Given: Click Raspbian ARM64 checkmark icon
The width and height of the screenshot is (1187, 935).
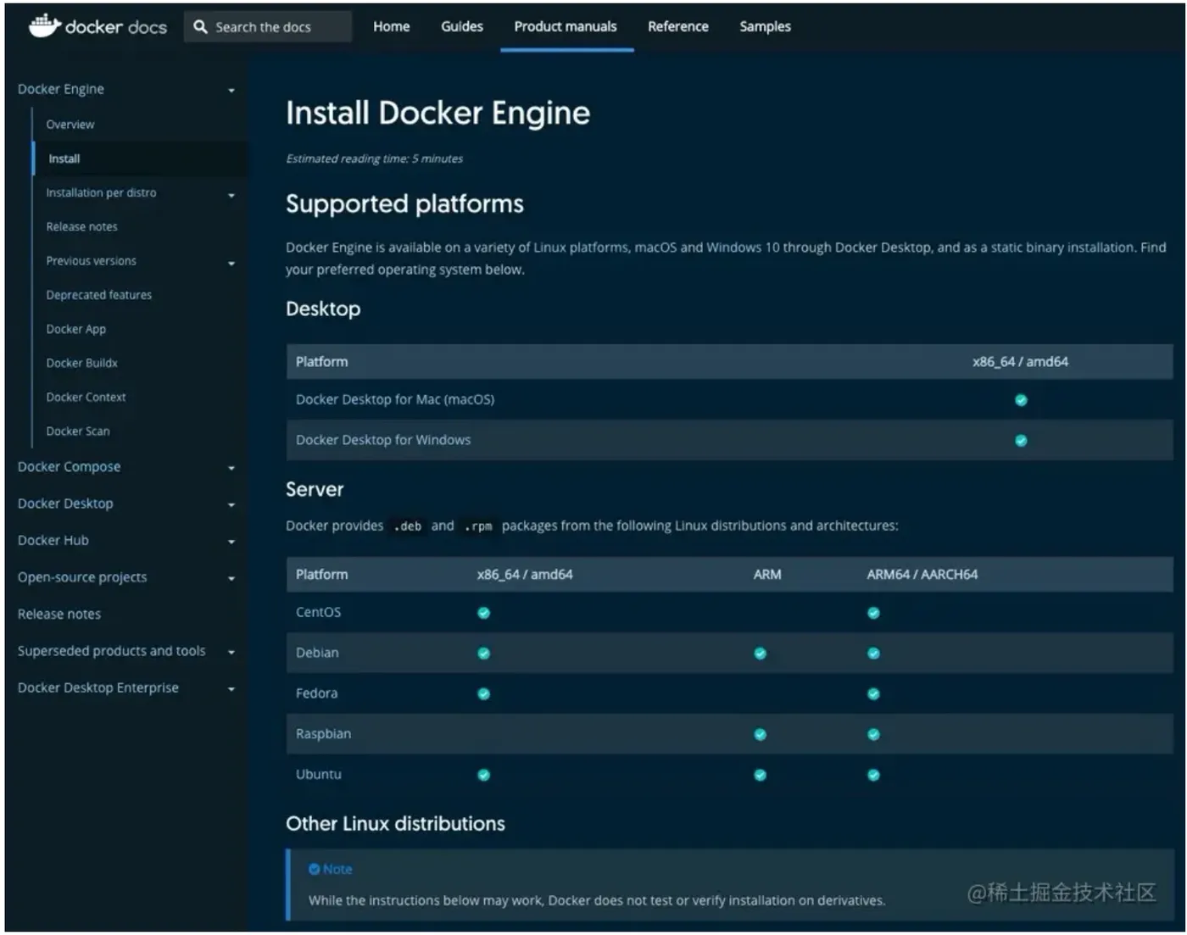Looking at the screenshot, I should coord(873,735).
